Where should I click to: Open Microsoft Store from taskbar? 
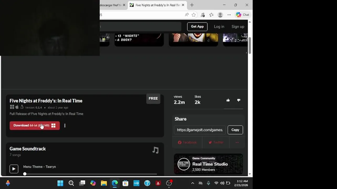125,183
